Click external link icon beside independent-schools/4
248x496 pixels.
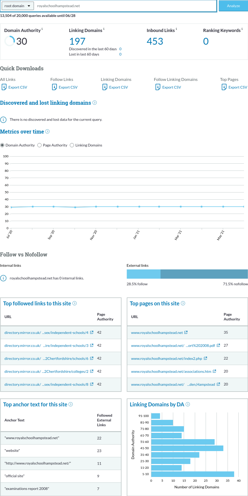(92, 332)
